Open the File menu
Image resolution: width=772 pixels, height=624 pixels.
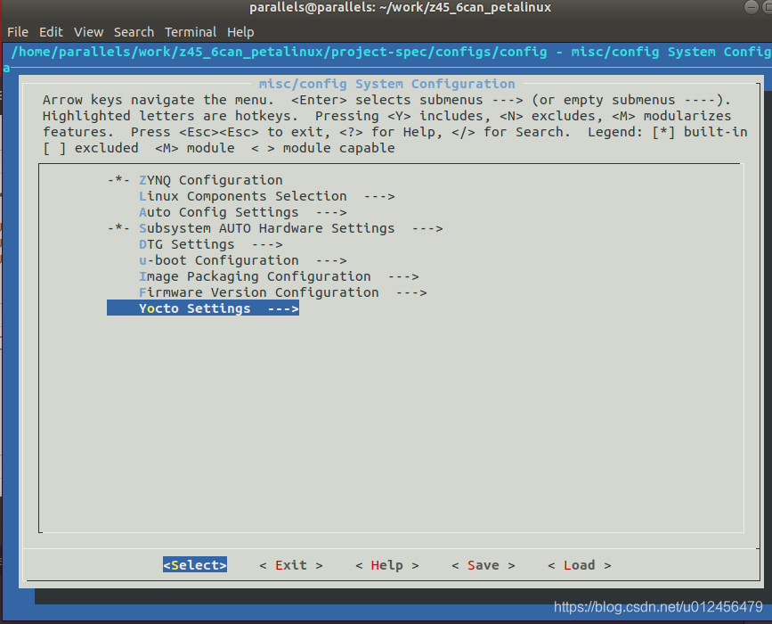[x=18, y=32]
